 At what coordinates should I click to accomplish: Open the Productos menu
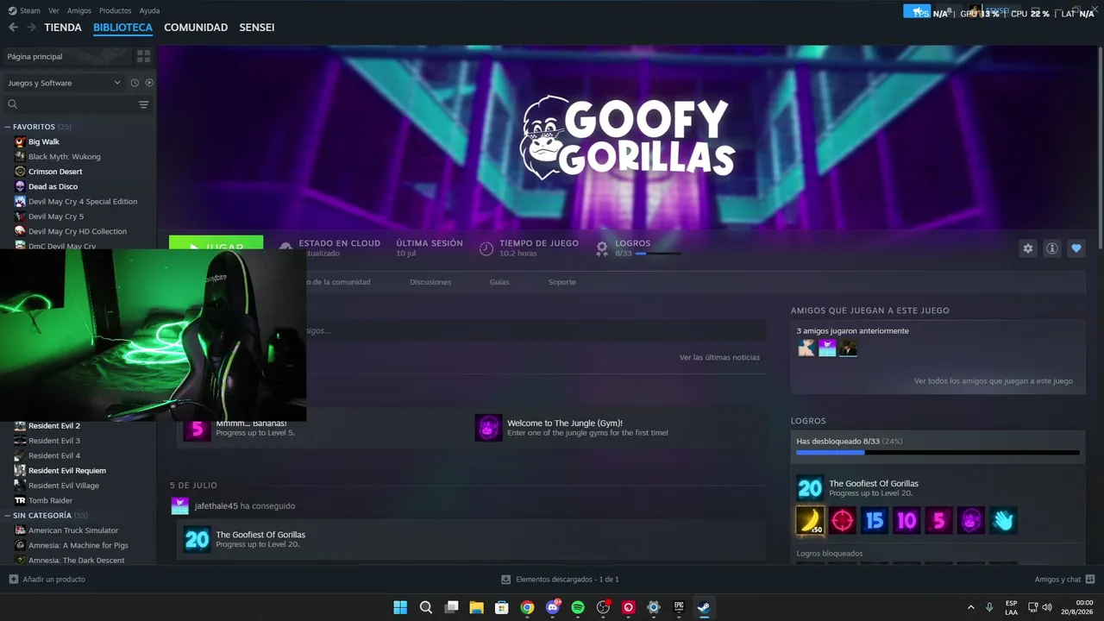(116, 10)
